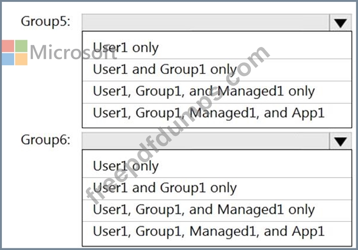The image size is (358, 250).
Task: Click the Group5 empty combo box field
Action: click(206, 23)
